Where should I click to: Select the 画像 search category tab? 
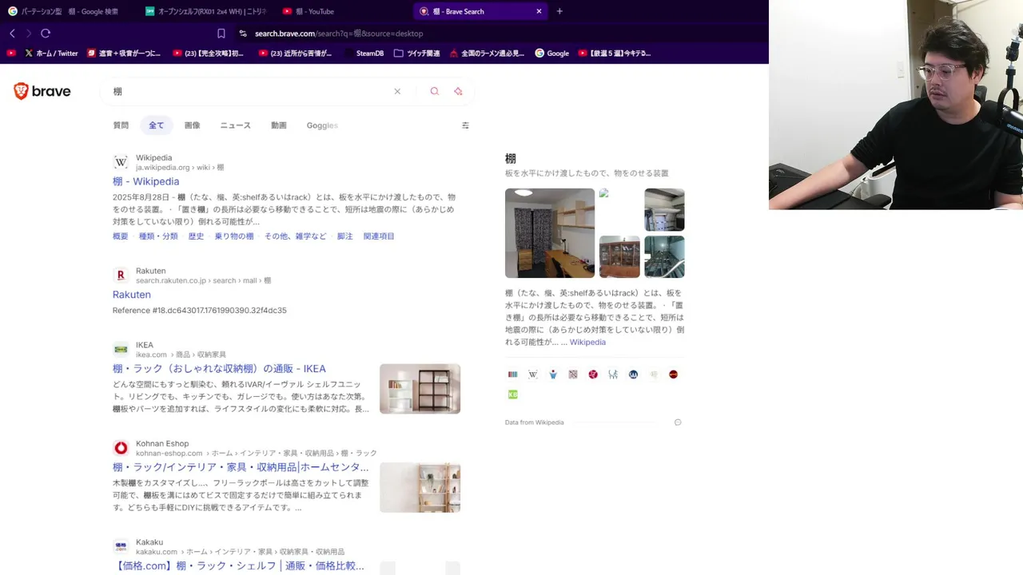[x=192, y=125]
